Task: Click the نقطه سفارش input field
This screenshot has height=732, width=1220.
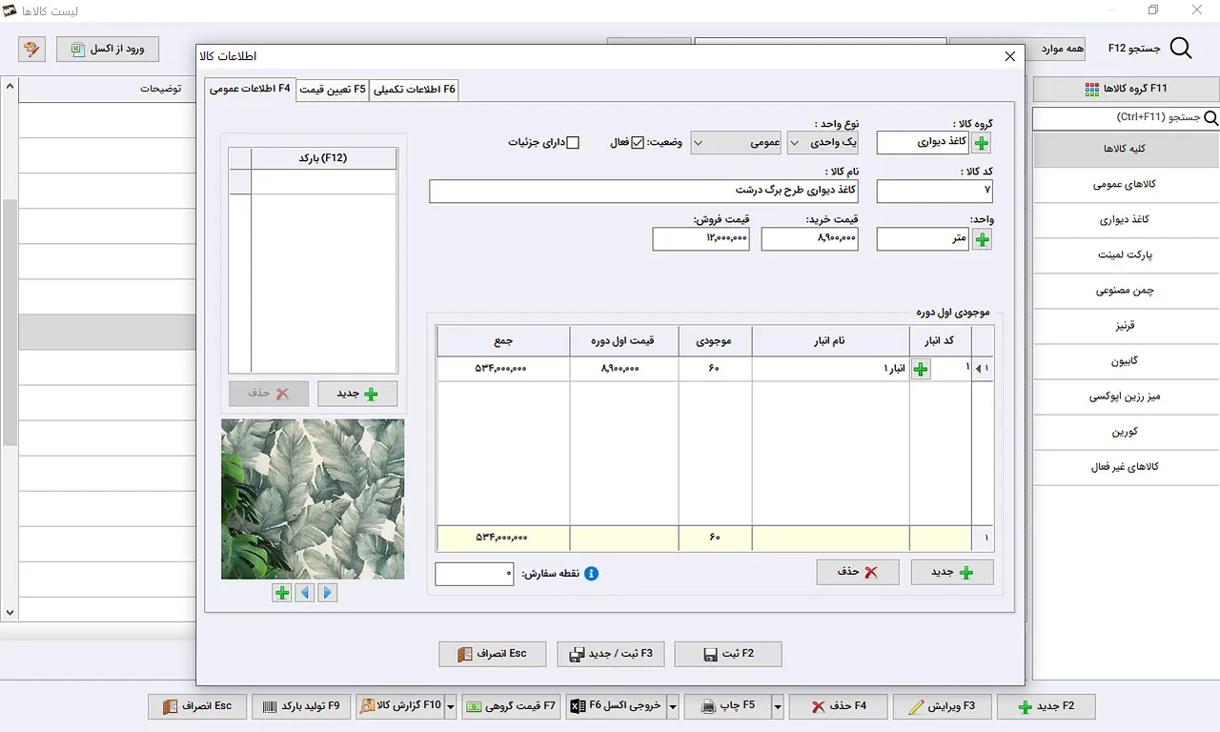Action: [x=475, y=574]
